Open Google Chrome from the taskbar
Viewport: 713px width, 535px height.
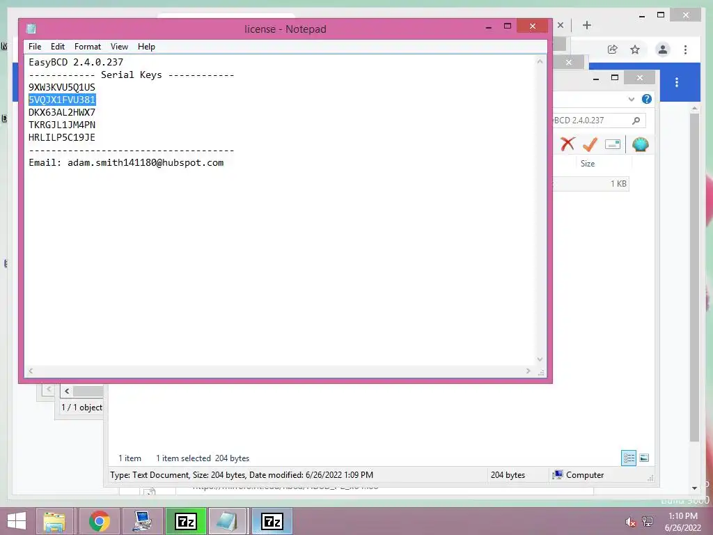(x=99, y=521)
